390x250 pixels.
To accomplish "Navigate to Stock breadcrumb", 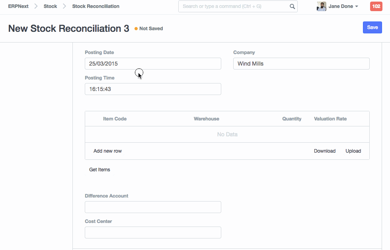I will tap(50, 6).
